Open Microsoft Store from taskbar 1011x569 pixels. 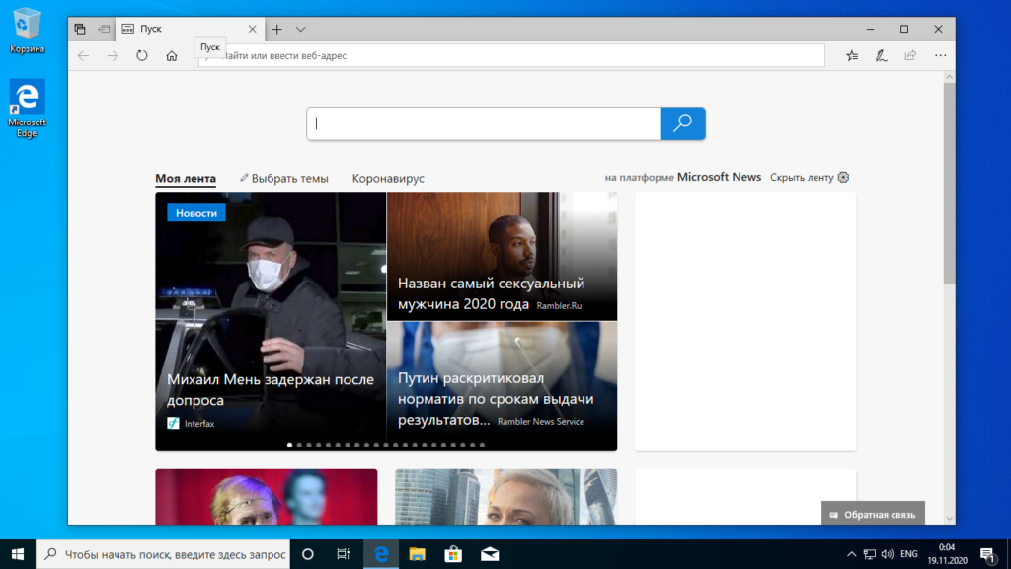coord(453,554)
